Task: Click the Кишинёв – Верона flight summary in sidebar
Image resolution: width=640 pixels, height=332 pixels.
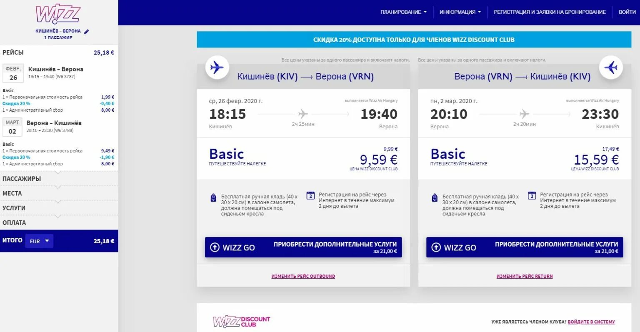Action: coord(56,72)
